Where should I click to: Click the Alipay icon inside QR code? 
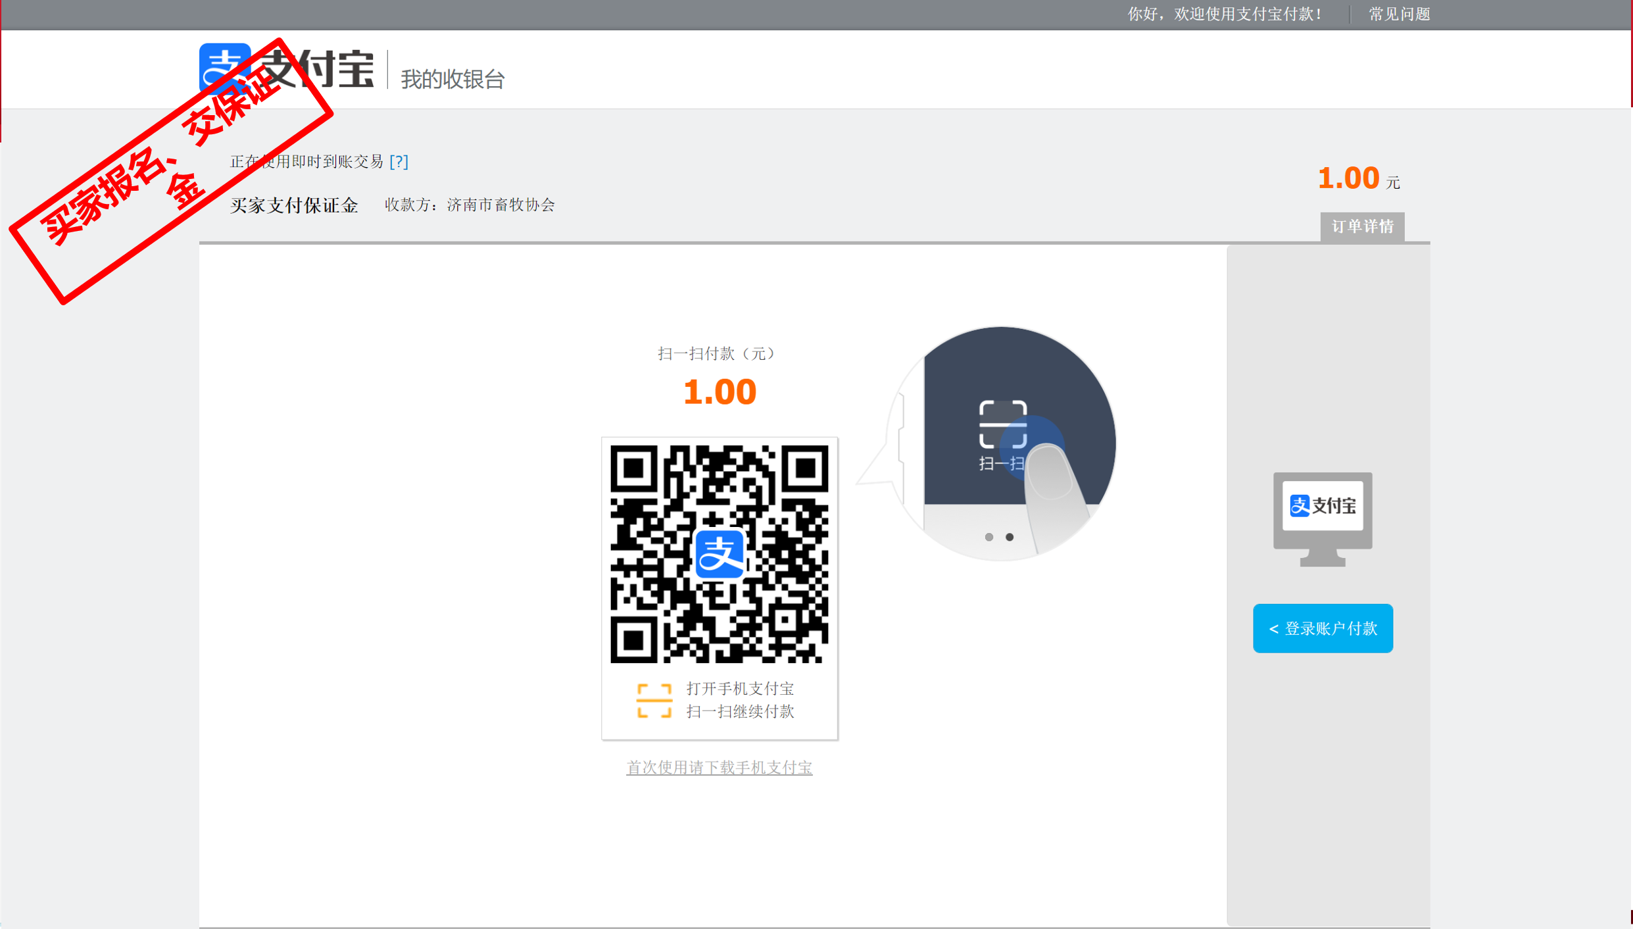pyautogui.click(x=719, y=554)
